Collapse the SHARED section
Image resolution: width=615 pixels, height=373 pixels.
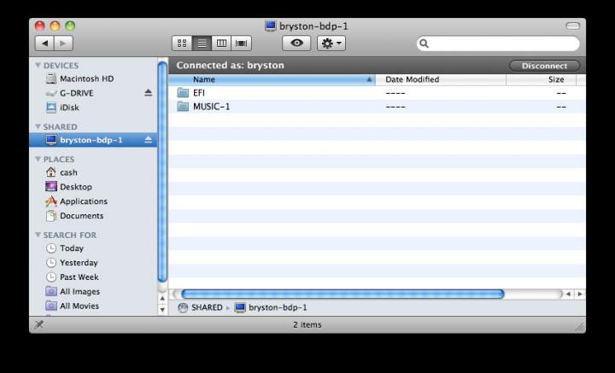(38, 126)
